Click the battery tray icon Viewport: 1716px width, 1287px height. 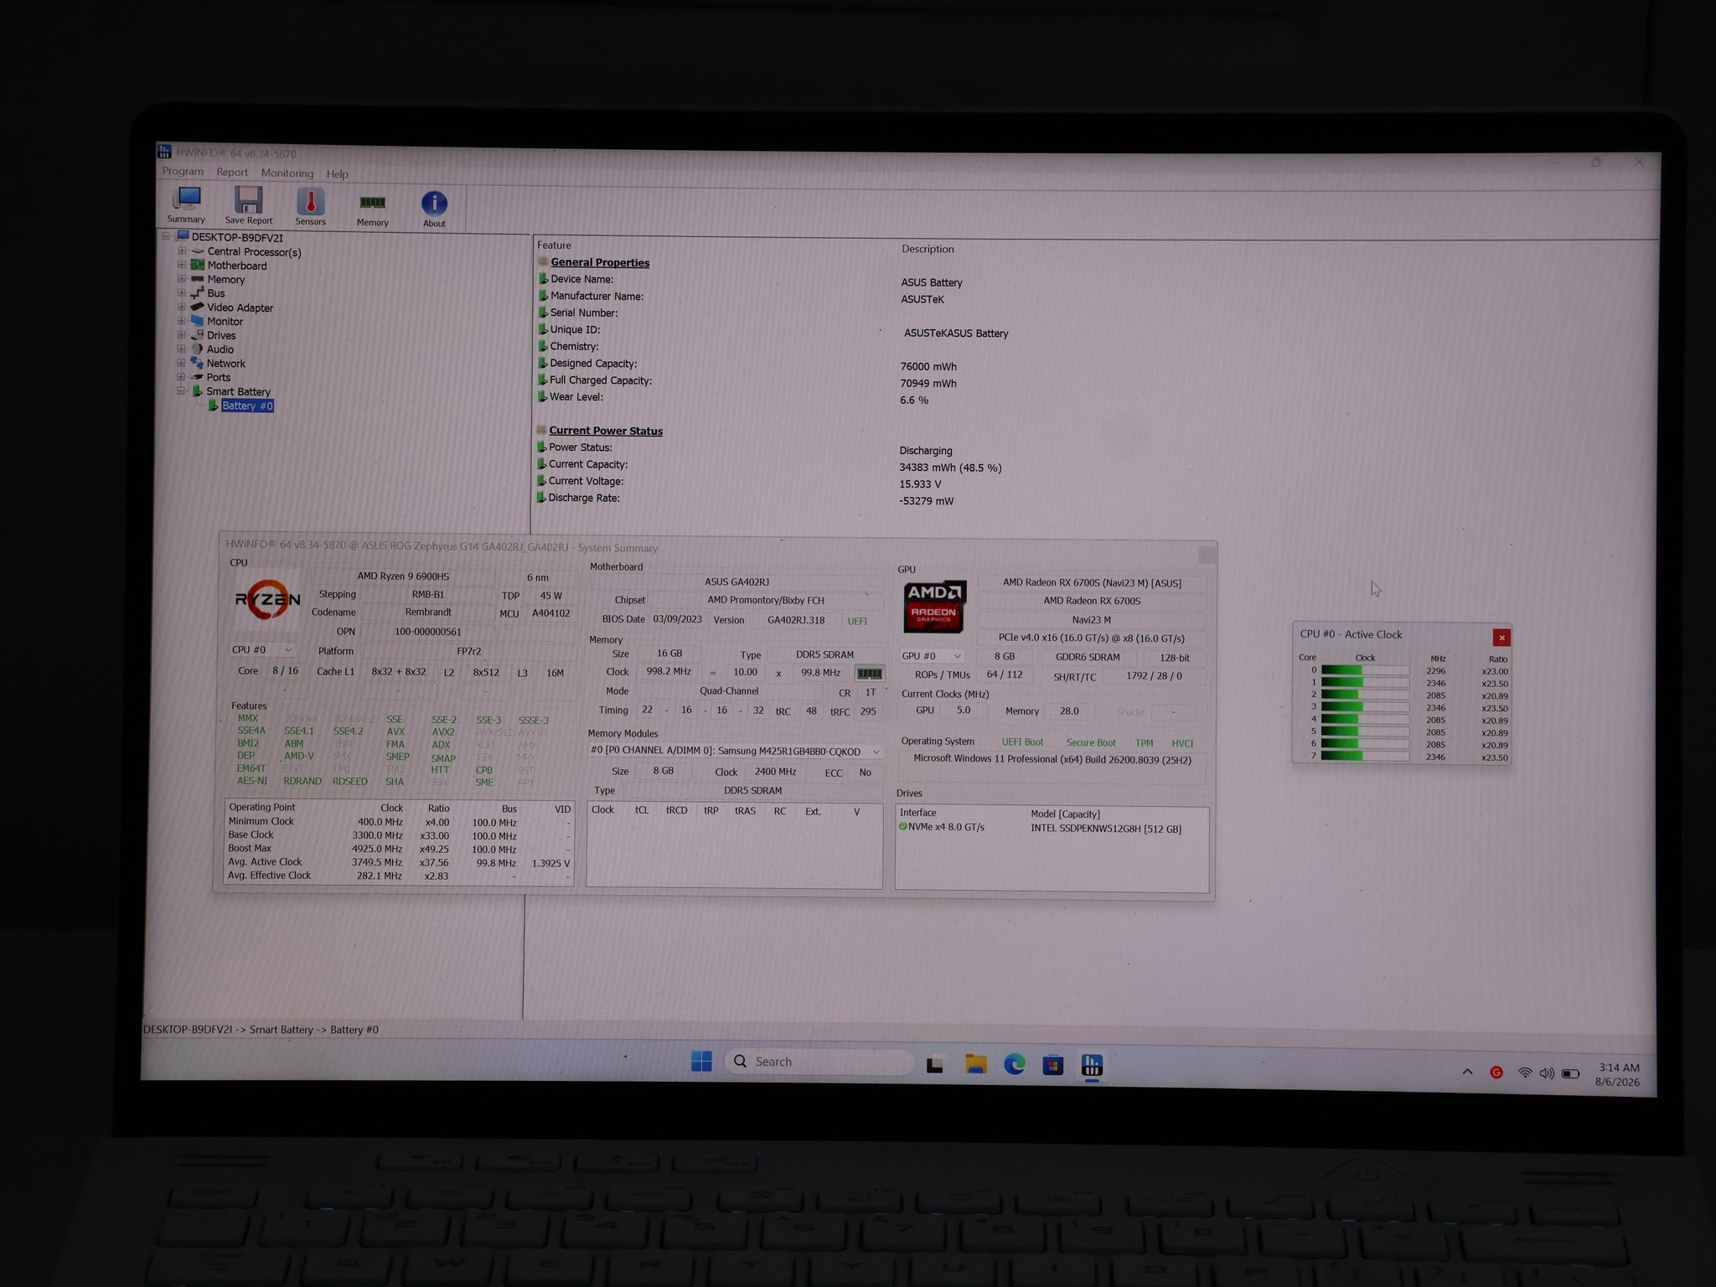(x=1570, y=1074)
